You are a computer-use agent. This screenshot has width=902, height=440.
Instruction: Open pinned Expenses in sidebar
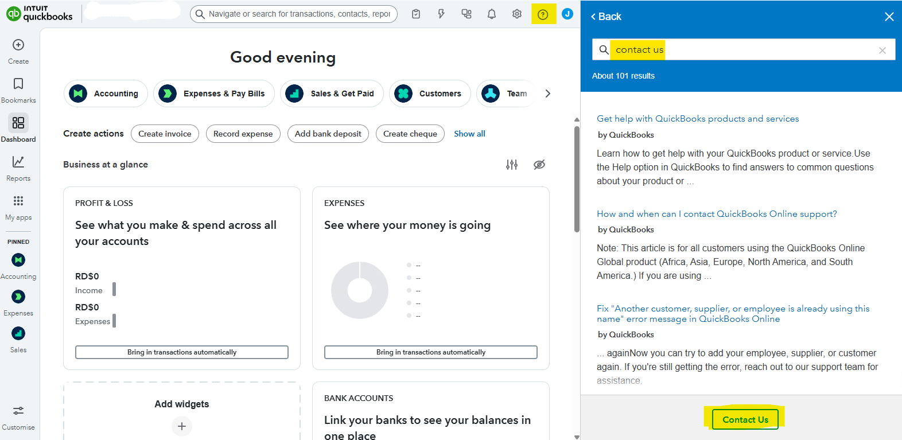pos(18,303)
